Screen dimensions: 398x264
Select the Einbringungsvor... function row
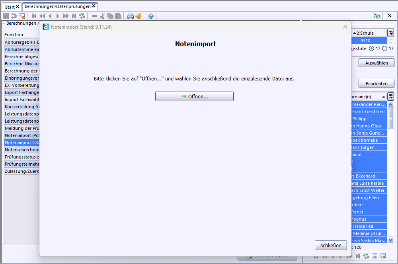pos(22,78)
